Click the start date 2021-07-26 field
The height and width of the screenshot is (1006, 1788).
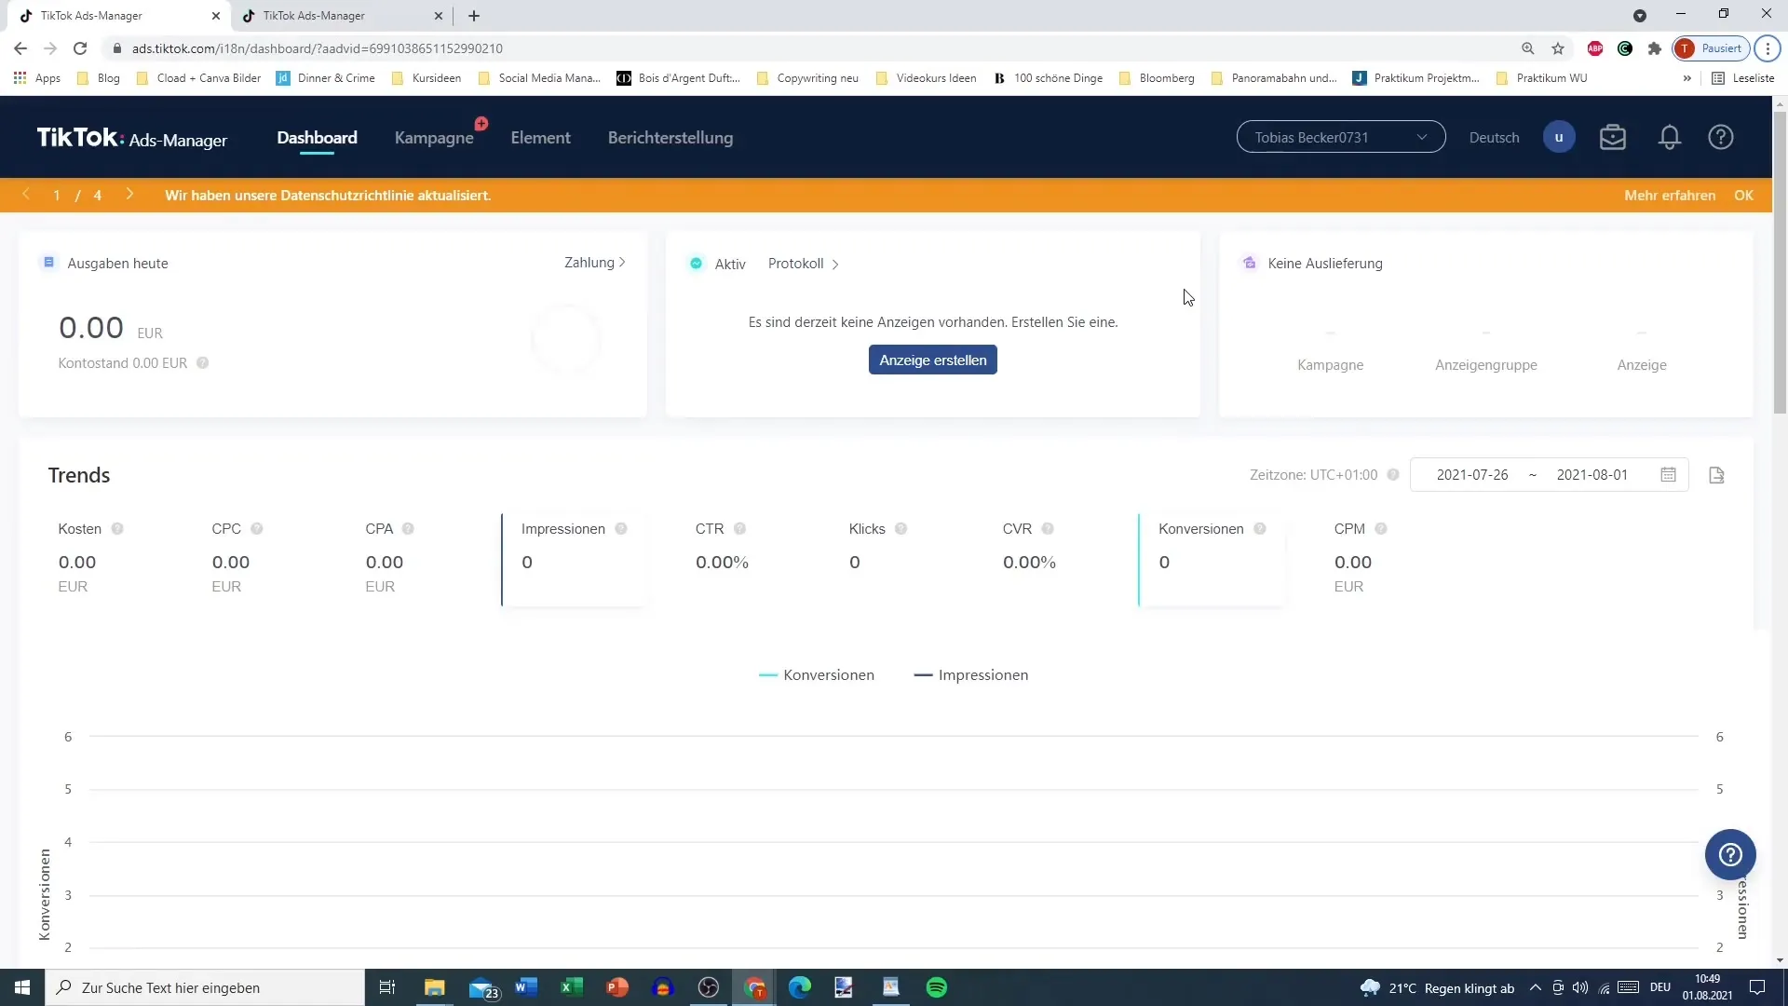1471,475
